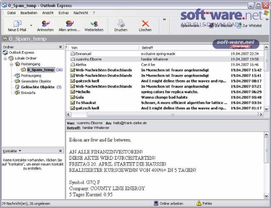Viewport: 271px width, 208px height.
Task: Select Outlook Express root in folder tree
Action: (22, 52)
